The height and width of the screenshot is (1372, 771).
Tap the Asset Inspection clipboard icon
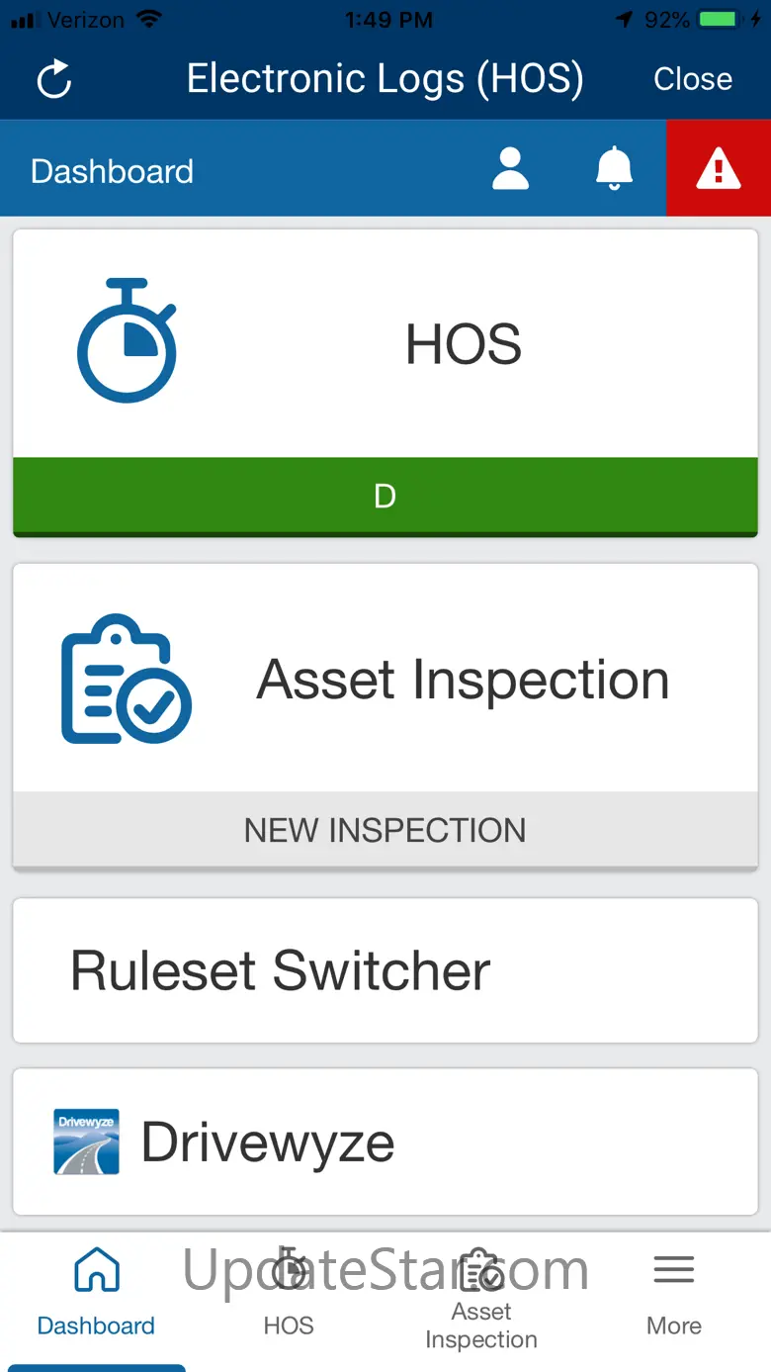pyautogui.click(x=127, y=679)
